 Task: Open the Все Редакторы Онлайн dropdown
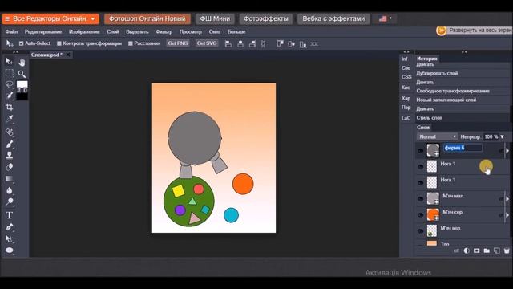[50, 18]
